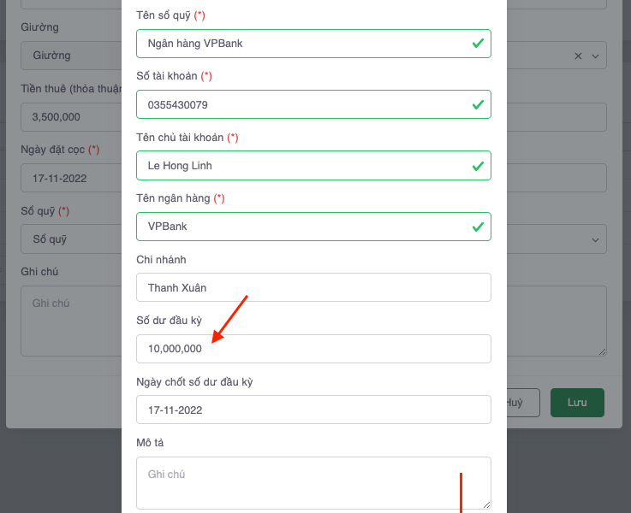The width and height of the screenshot is (631, 513).
Task: Click the green checkmark in Tên sổ quỹ field
Action: (478, 43)
